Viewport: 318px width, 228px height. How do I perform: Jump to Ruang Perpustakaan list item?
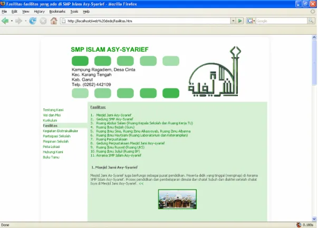coord(112,140)
